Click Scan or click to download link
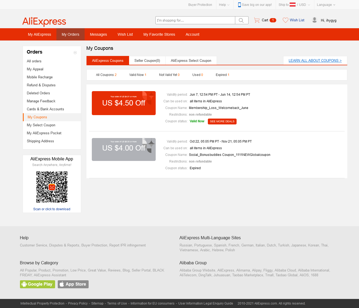 [x=52, y=209]
